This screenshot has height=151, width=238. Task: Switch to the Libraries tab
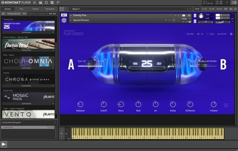[8, 9]
